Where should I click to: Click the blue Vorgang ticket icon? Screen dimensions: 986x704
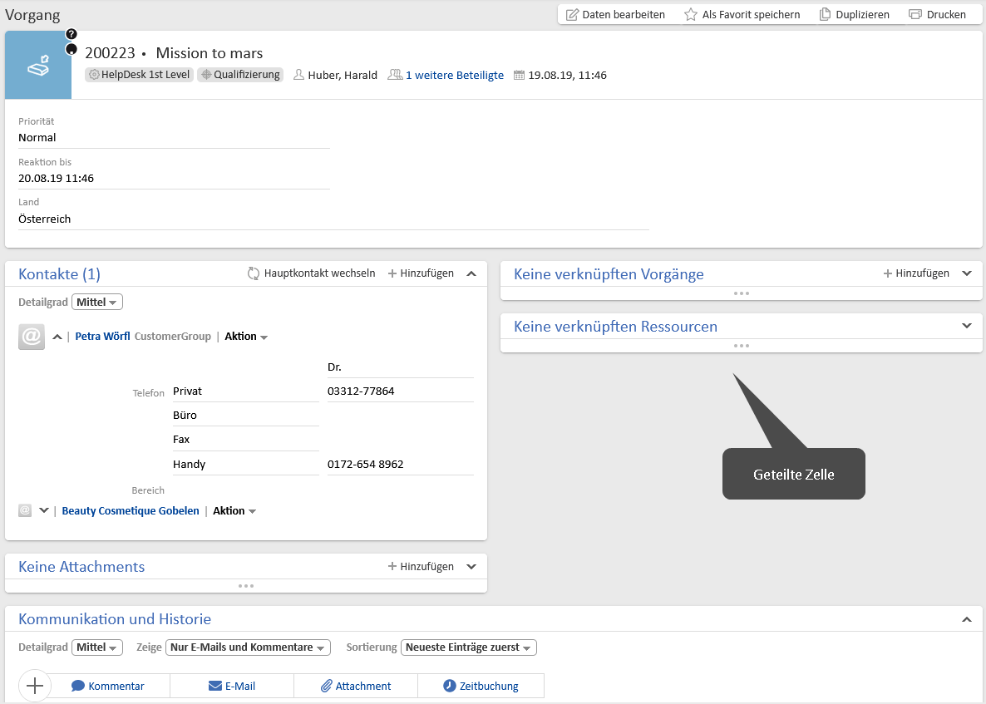click(38, 66)
